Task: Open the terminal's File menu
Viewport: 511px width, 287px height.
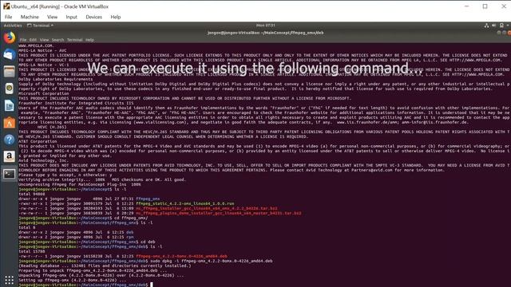Action: (x=23, y=40)
